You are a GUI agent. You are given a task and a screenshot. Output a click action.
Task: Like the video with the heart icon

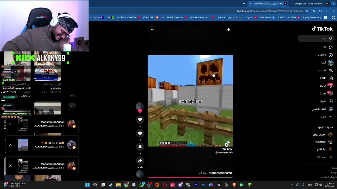coord(140,120)
